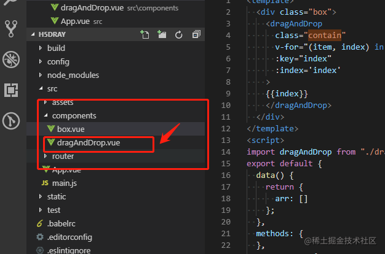Open the Debug view
The width and height of the screenshot is (385, 254).
11,60
